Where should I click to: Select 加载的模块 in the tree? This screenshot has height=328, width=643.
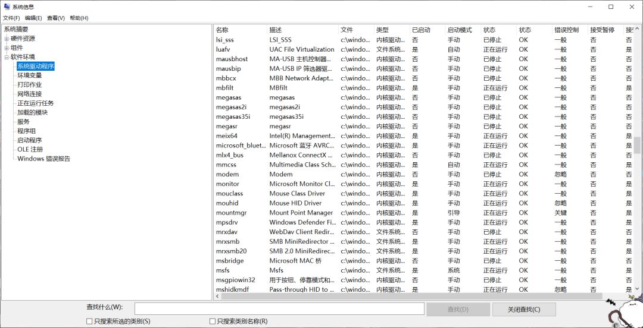[32, 112]
